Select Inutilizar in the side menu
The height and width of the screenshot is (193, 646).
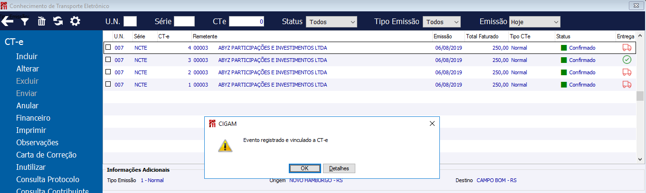coord(31,167)
